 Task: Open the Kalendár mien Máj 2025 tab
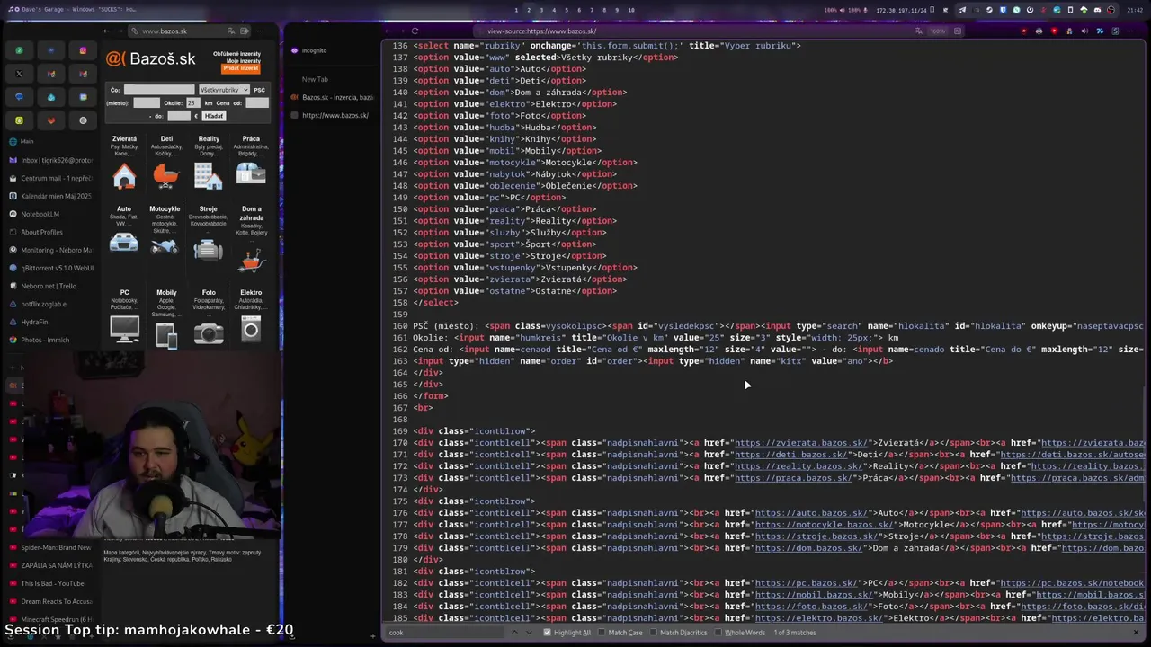click(x=51, y=196)
